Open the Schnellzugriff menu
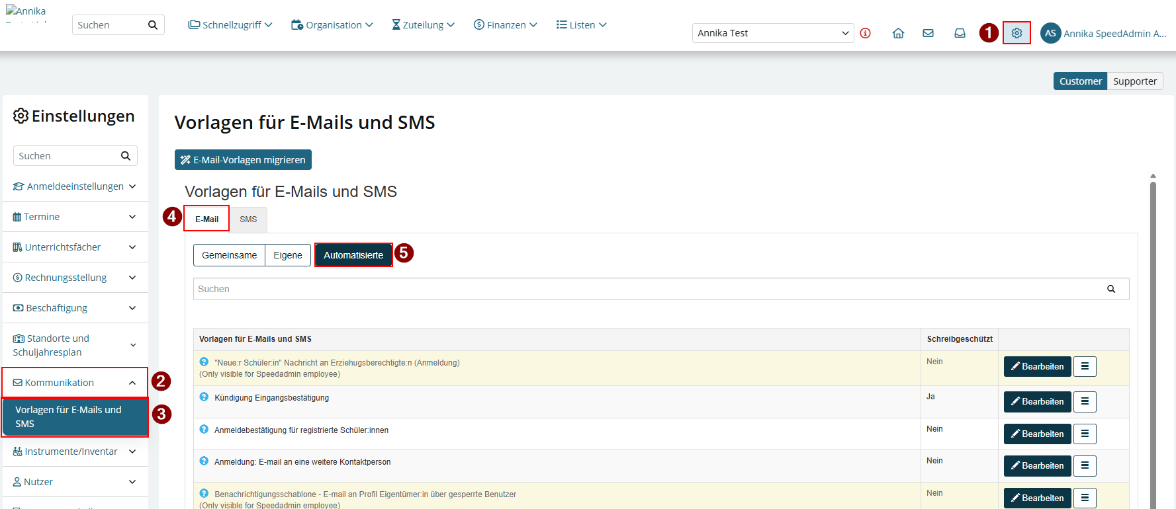The width and height of the screenshot is (1176, 509). [x=230, y=25]
